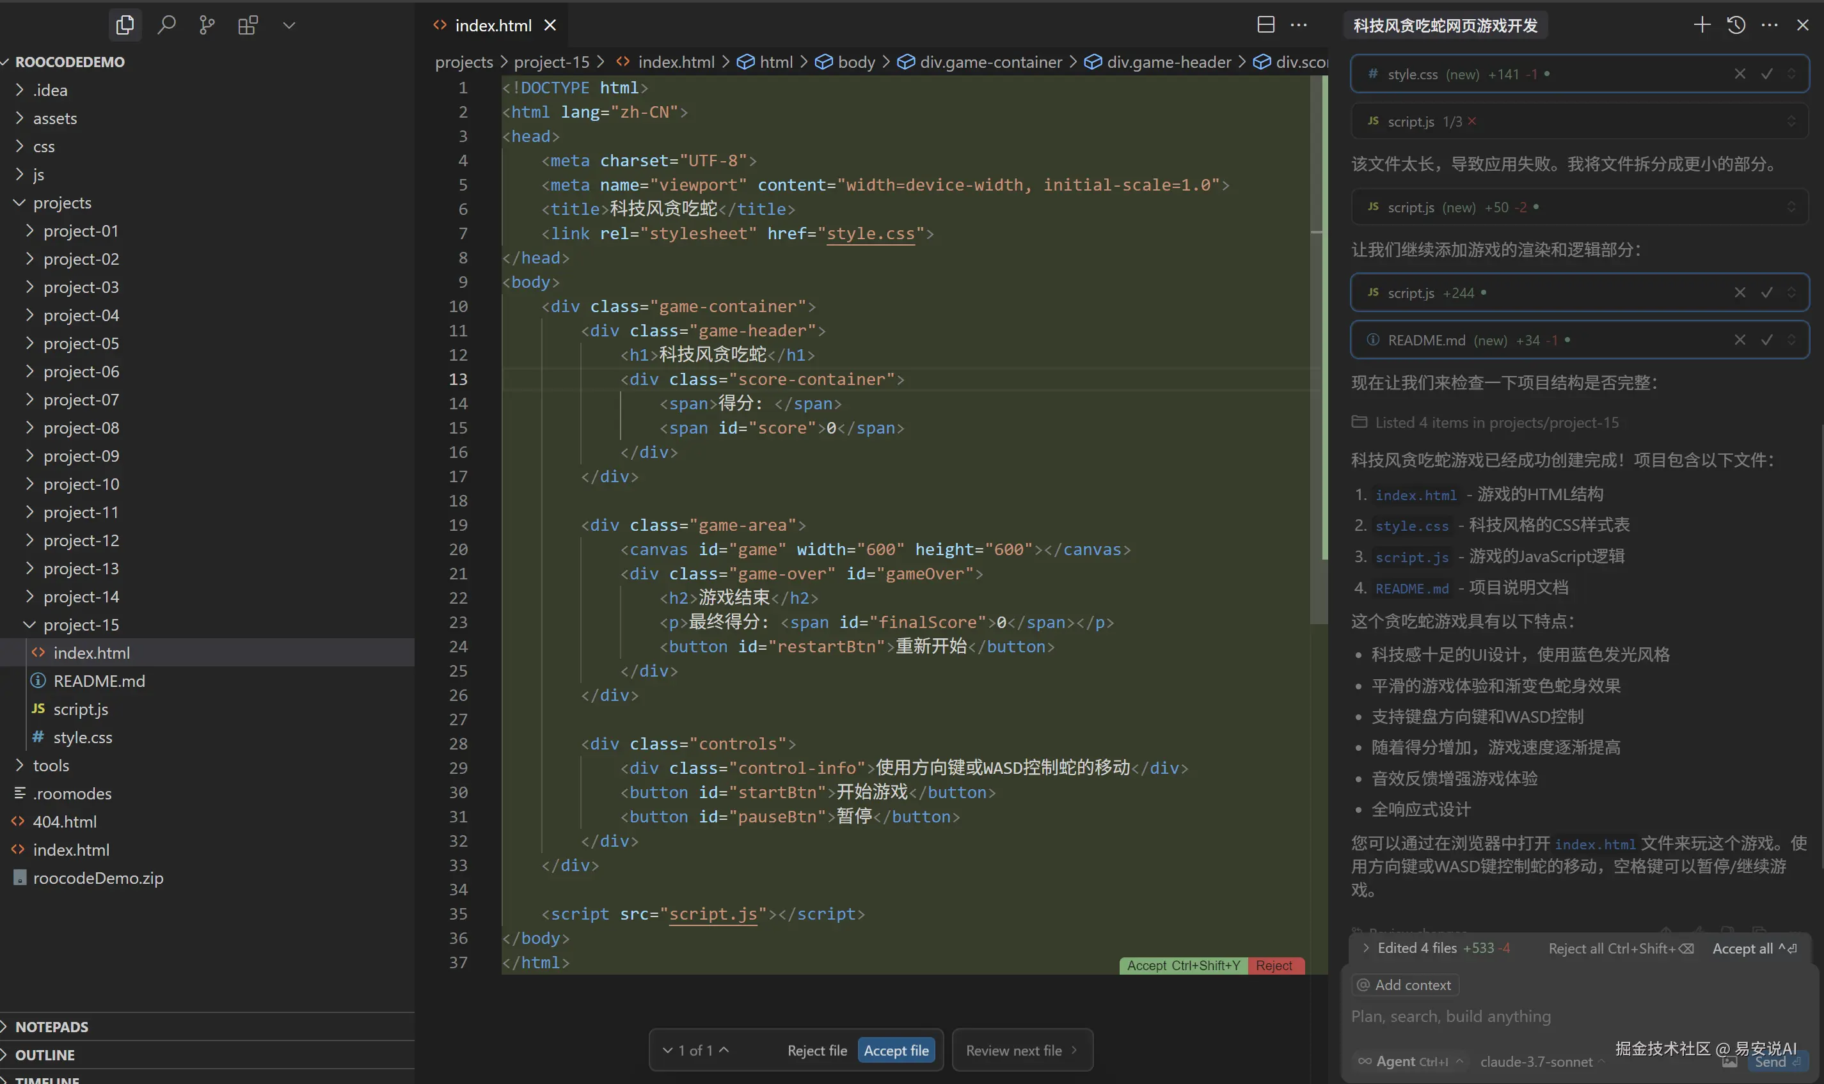1824x1084 pixels.
Task: Open the chat history clock icon
Action: click(x=1736, y=25)
